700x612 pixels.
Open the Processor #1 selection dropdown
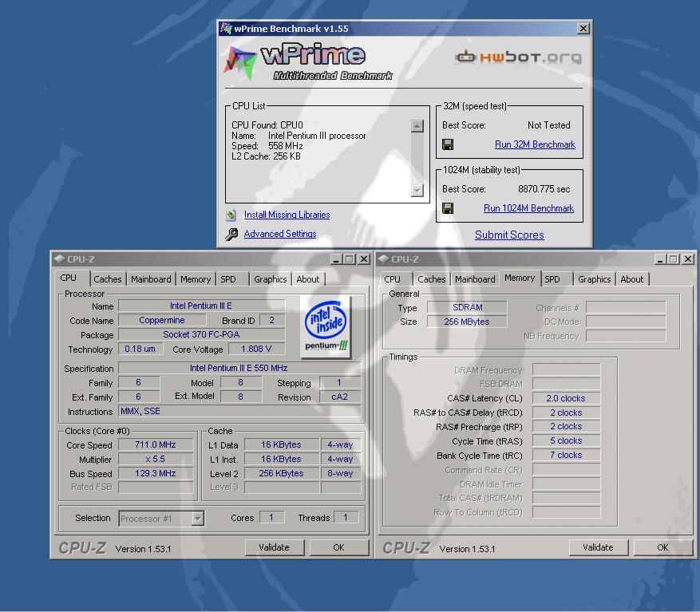pyautogui.click(x=197, y=519)
